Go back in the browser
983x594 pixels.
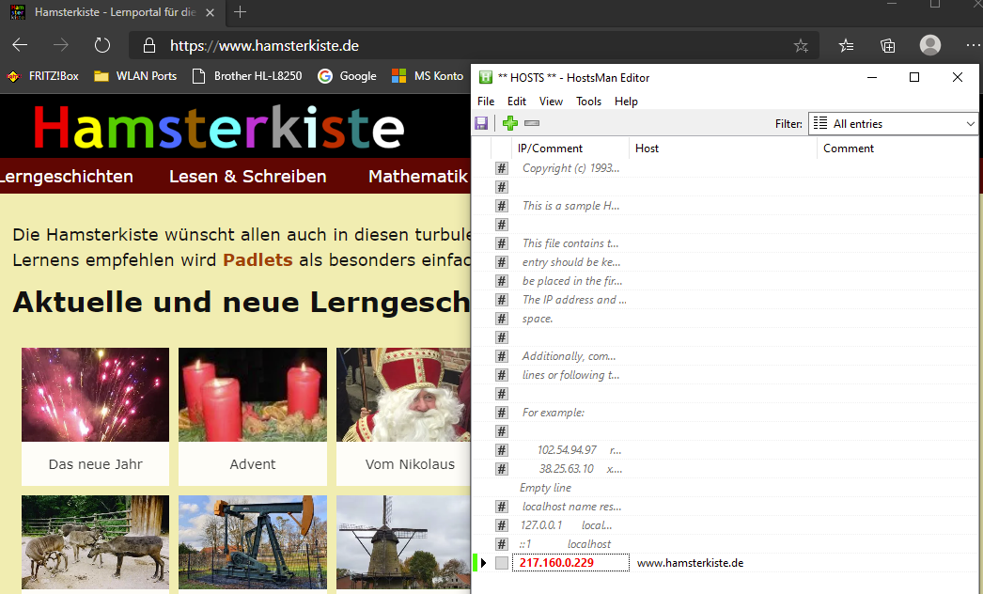point(20,45)
